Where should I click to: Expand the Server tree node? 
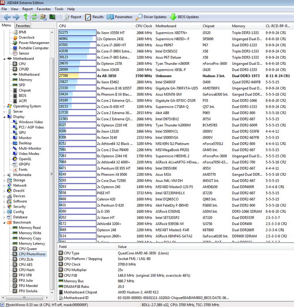point(4,112)
